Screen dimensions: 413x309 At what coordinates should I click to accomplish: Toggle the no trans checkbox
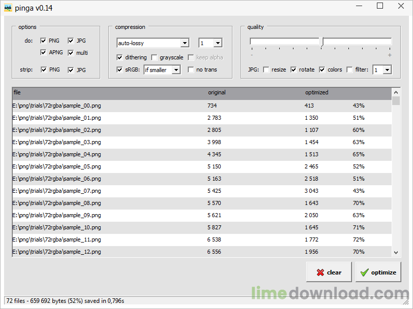tap(191, 70)
